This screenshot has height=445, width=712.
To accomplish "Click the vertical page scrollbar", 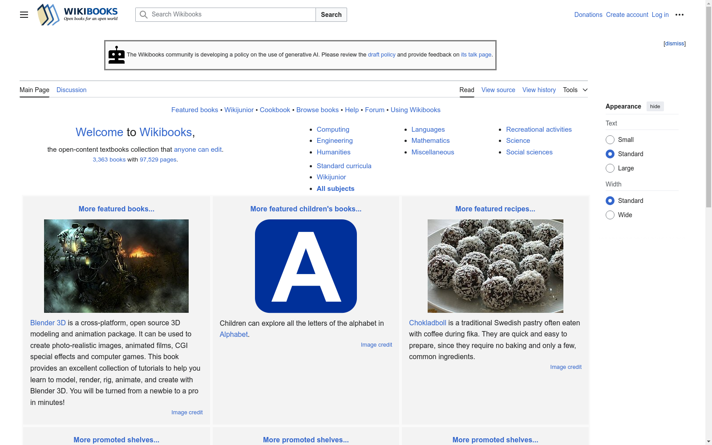I will tap(708, 107).
